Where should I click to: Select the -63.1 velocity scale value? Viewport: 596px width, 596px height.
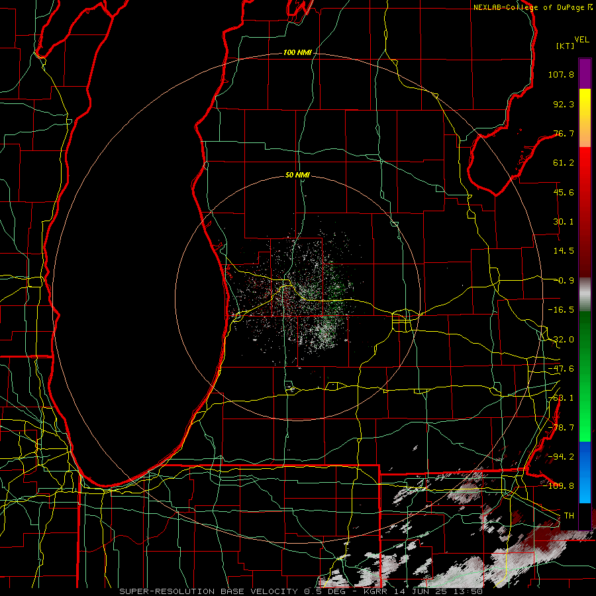(561, 398)
